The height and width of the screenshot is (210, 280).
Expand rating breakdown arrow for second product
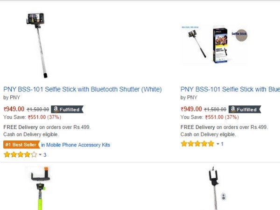click(217, 144)
